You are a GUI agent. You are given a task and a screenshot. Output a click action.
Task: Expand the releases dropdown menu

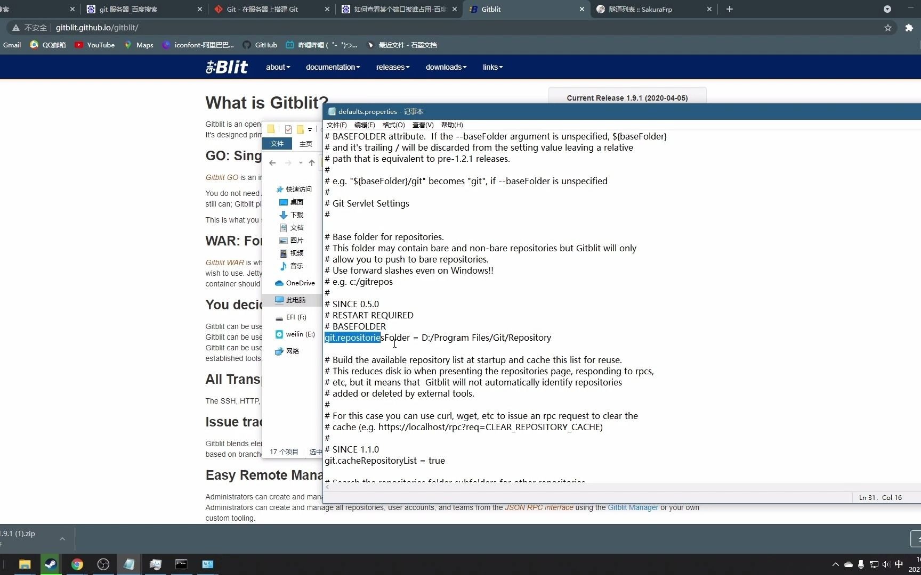pyautogui.click(x=393, y=67)
